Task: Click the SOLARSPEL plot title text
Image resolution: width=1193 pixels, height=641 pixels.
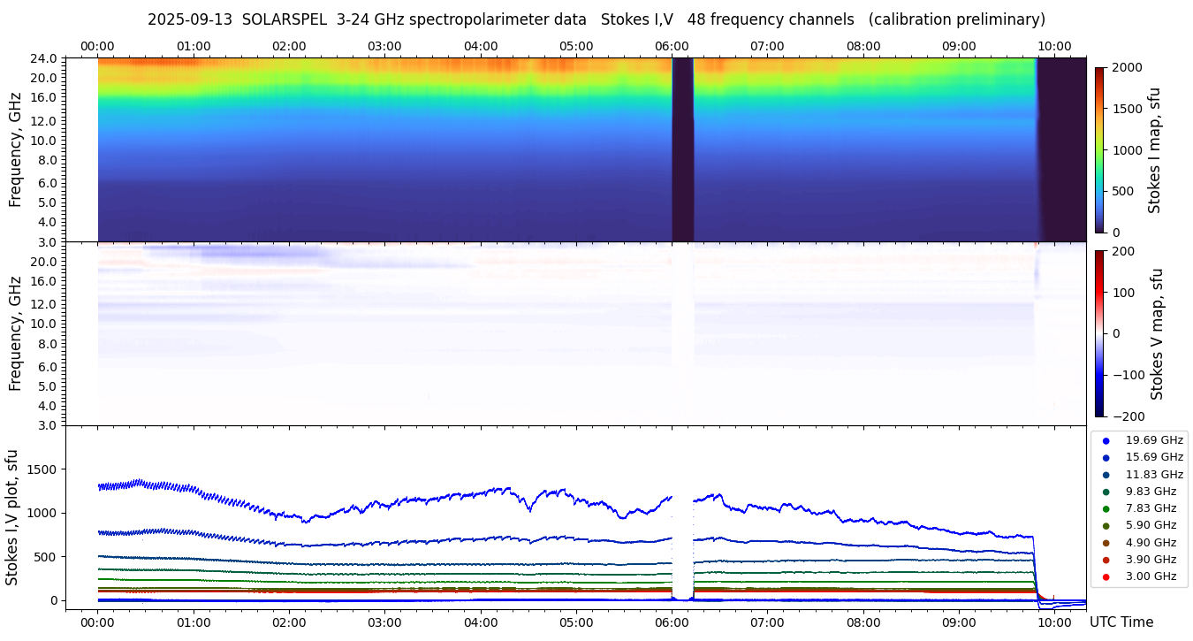Action: point(596,19)
